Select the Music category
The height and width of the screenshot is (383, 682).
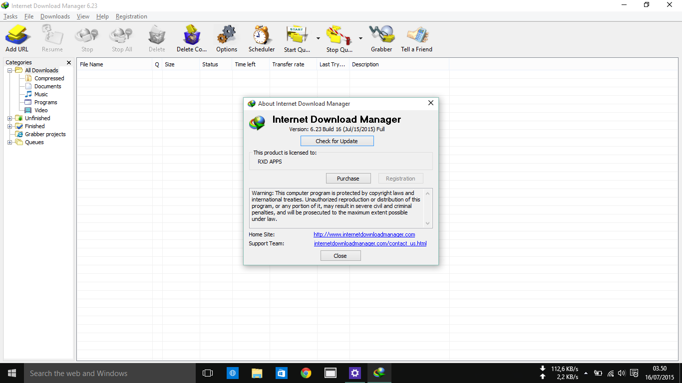coord(41,94)
